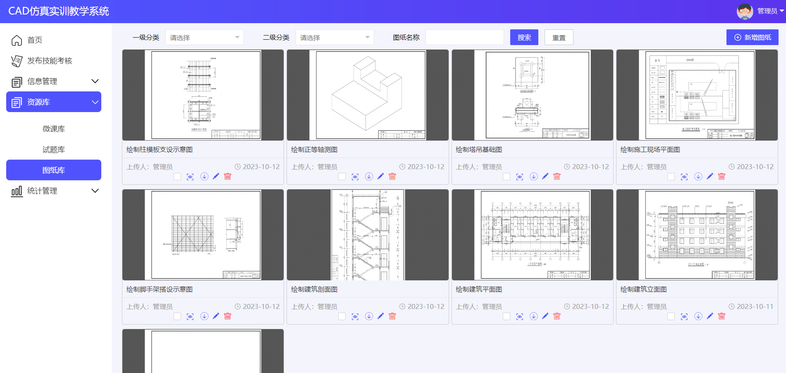Tick the checkbox for 绘制柱模板支设示意图
The image size is (786, 373).
tap(177, 177)
